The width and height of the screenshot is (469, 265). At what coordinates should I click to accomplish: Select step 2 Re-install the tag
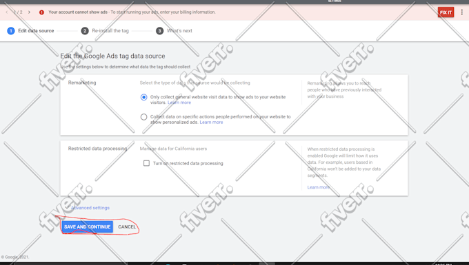tap(105, 31)
